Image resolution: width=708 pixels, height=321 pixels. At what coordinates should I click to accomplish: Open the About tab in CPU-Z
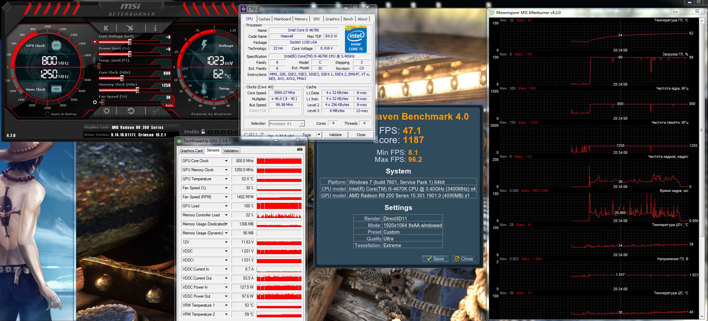(362, 19)
